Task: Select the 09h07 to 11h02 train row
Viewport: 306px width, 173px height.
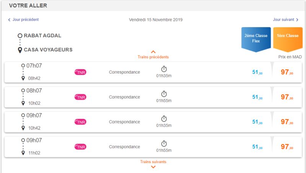Action: click(153, 147)
